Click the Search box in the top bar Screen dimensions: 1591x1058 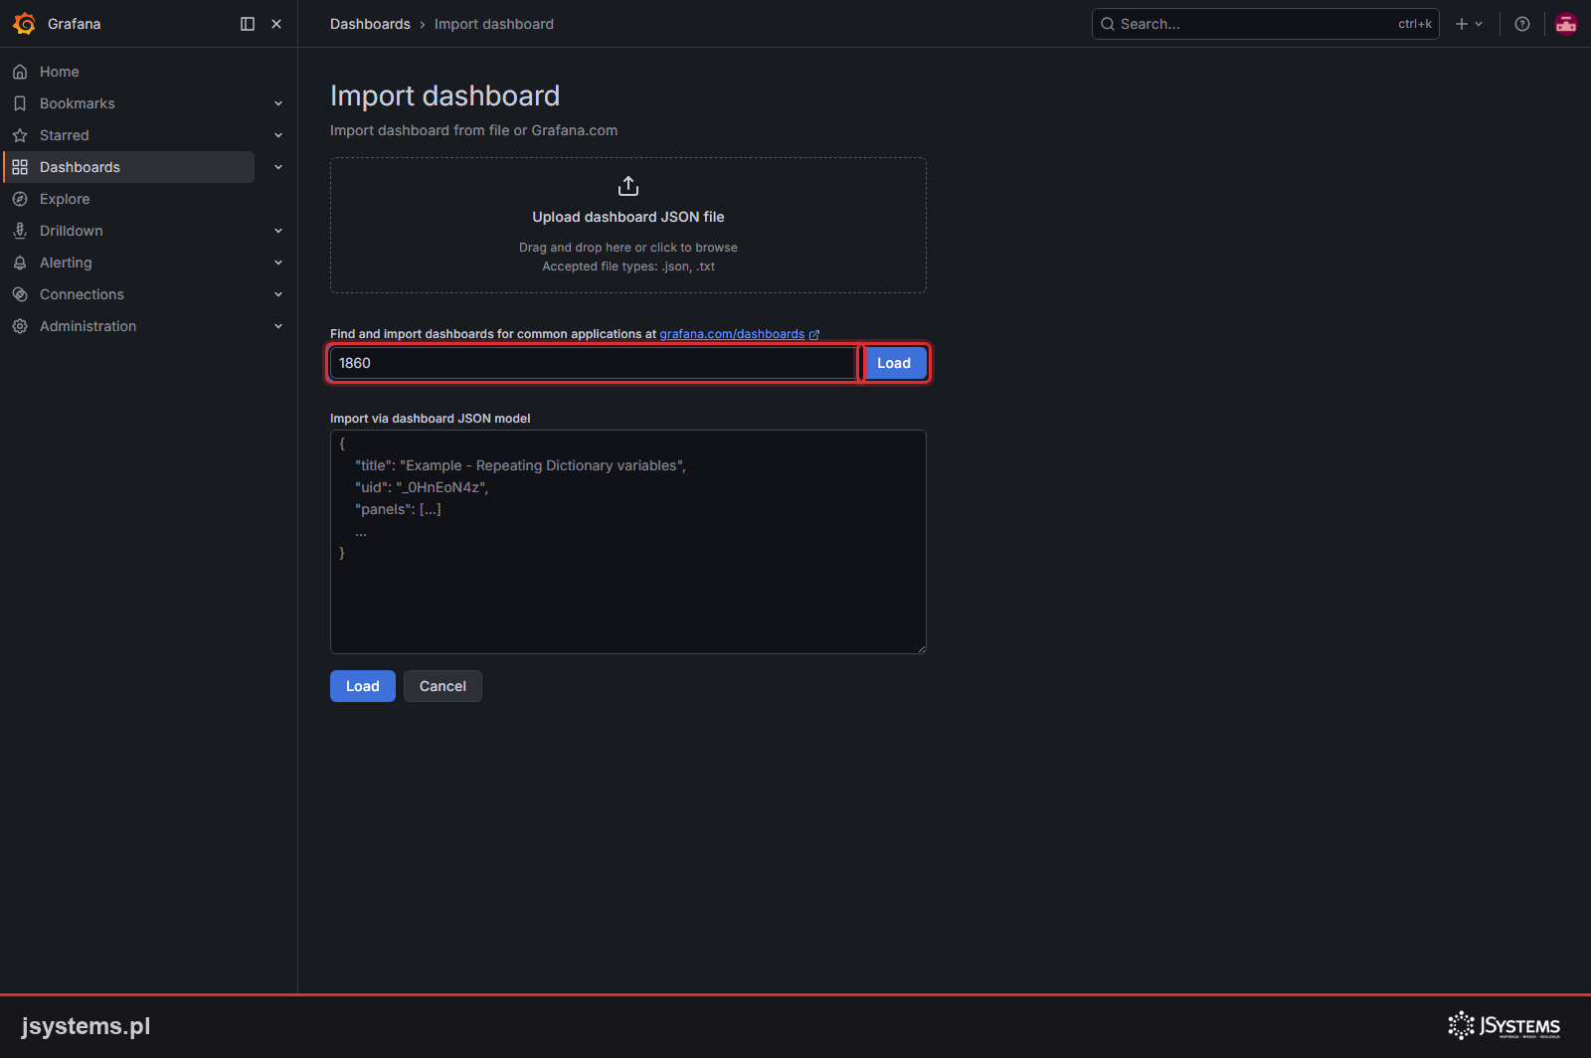pyautogui.click(x=1265, y=24)
